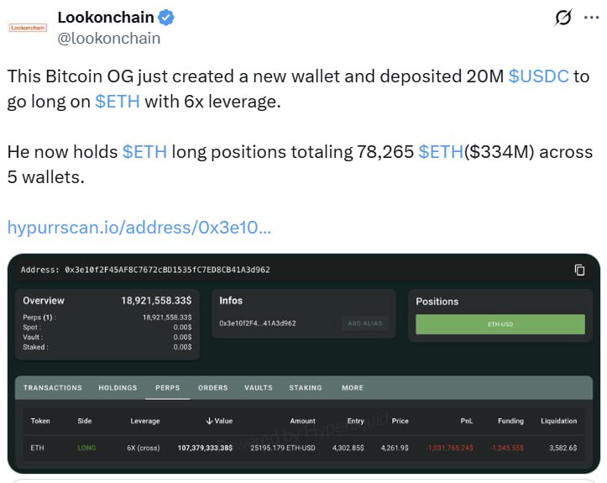The image size is (607, 483).
Task: Click the ADD ALIAS button
Action: [x=365, y=323]
